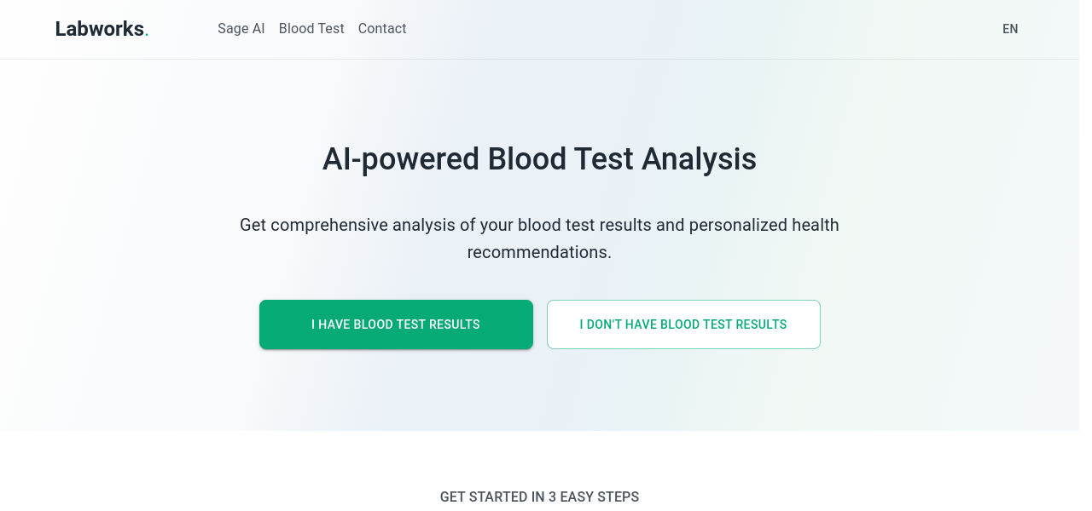Image resolution: width=1092 pixels, height=511 pixels.
Task: Click the AI-powered Blood Test Analysis heading
Action: click(539, 159)
